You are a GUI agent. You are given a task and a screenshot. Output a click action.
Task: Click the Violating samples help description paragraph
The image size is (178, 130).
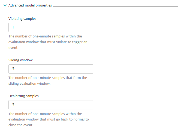[x=48, y=42]
